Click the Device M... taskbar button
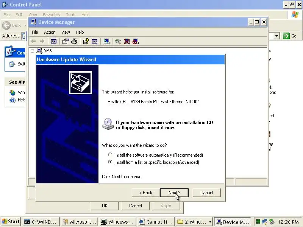 tap(233, 222)
